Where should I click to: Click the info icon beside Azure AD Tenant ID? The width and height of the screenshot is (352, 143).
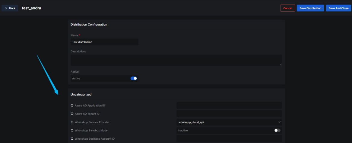[x=72, y=114]
